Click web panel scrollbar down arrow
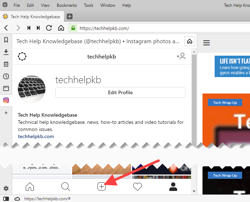This screenshot has height=202, width=250. pos(194,191)
